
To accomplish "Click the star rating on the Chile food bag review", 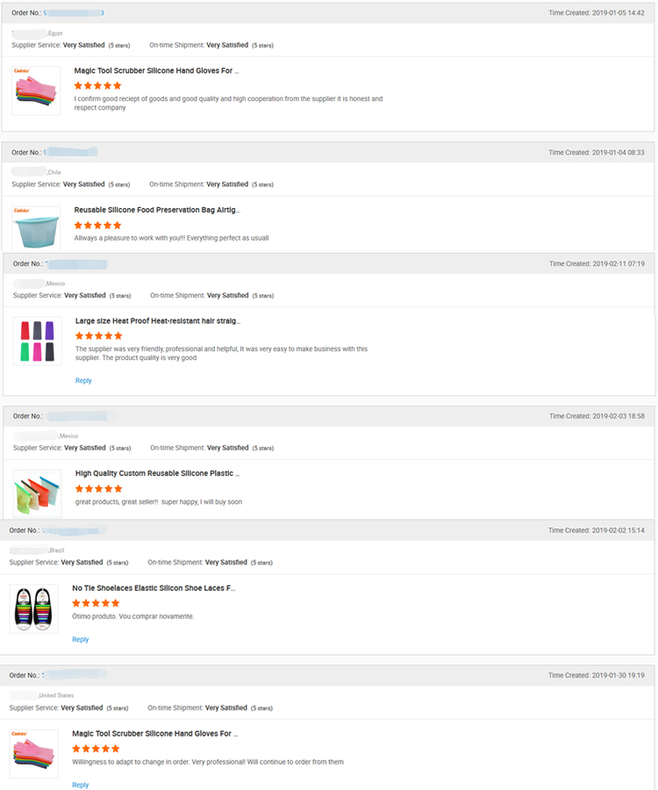I will coord(97,226).
